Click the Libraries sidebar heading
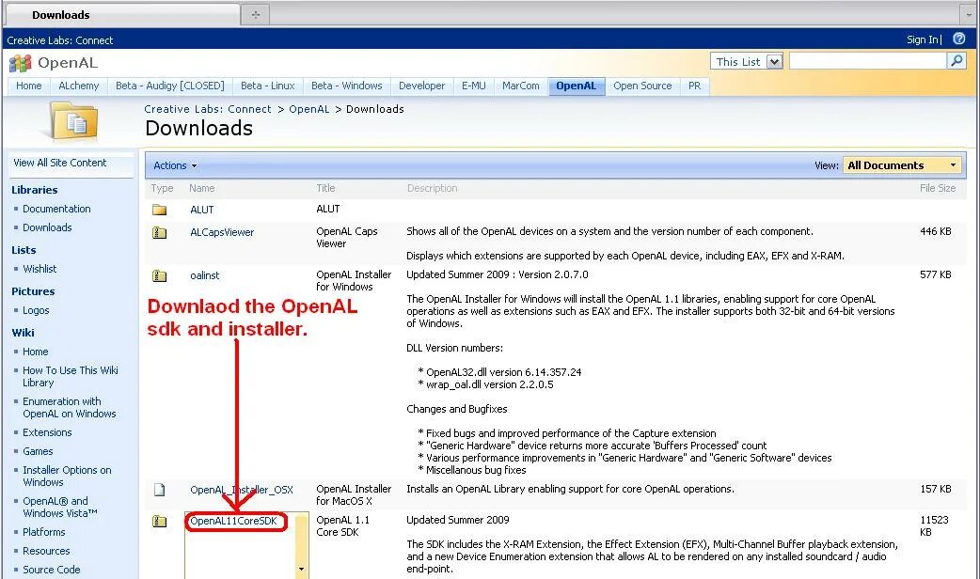Image resolution: width=980 pixels, height=579 pixels. tap(35, 190)
